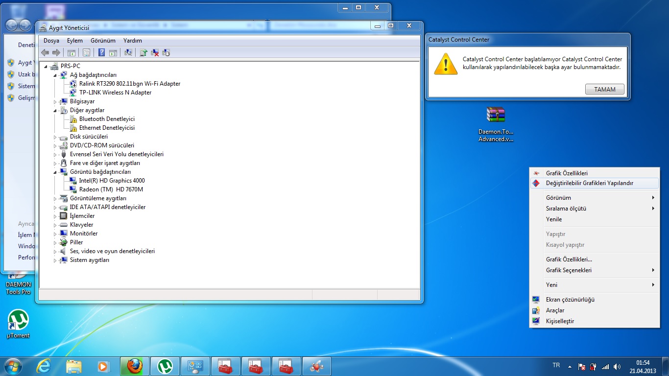This screenshot has height=376, width=669.
Task: Expand Ses, video ve oyun denetleyicileri node
Action: point(55,251)
